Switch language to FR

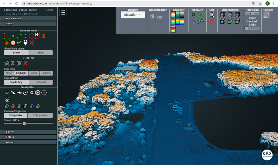tap(13, 14)
